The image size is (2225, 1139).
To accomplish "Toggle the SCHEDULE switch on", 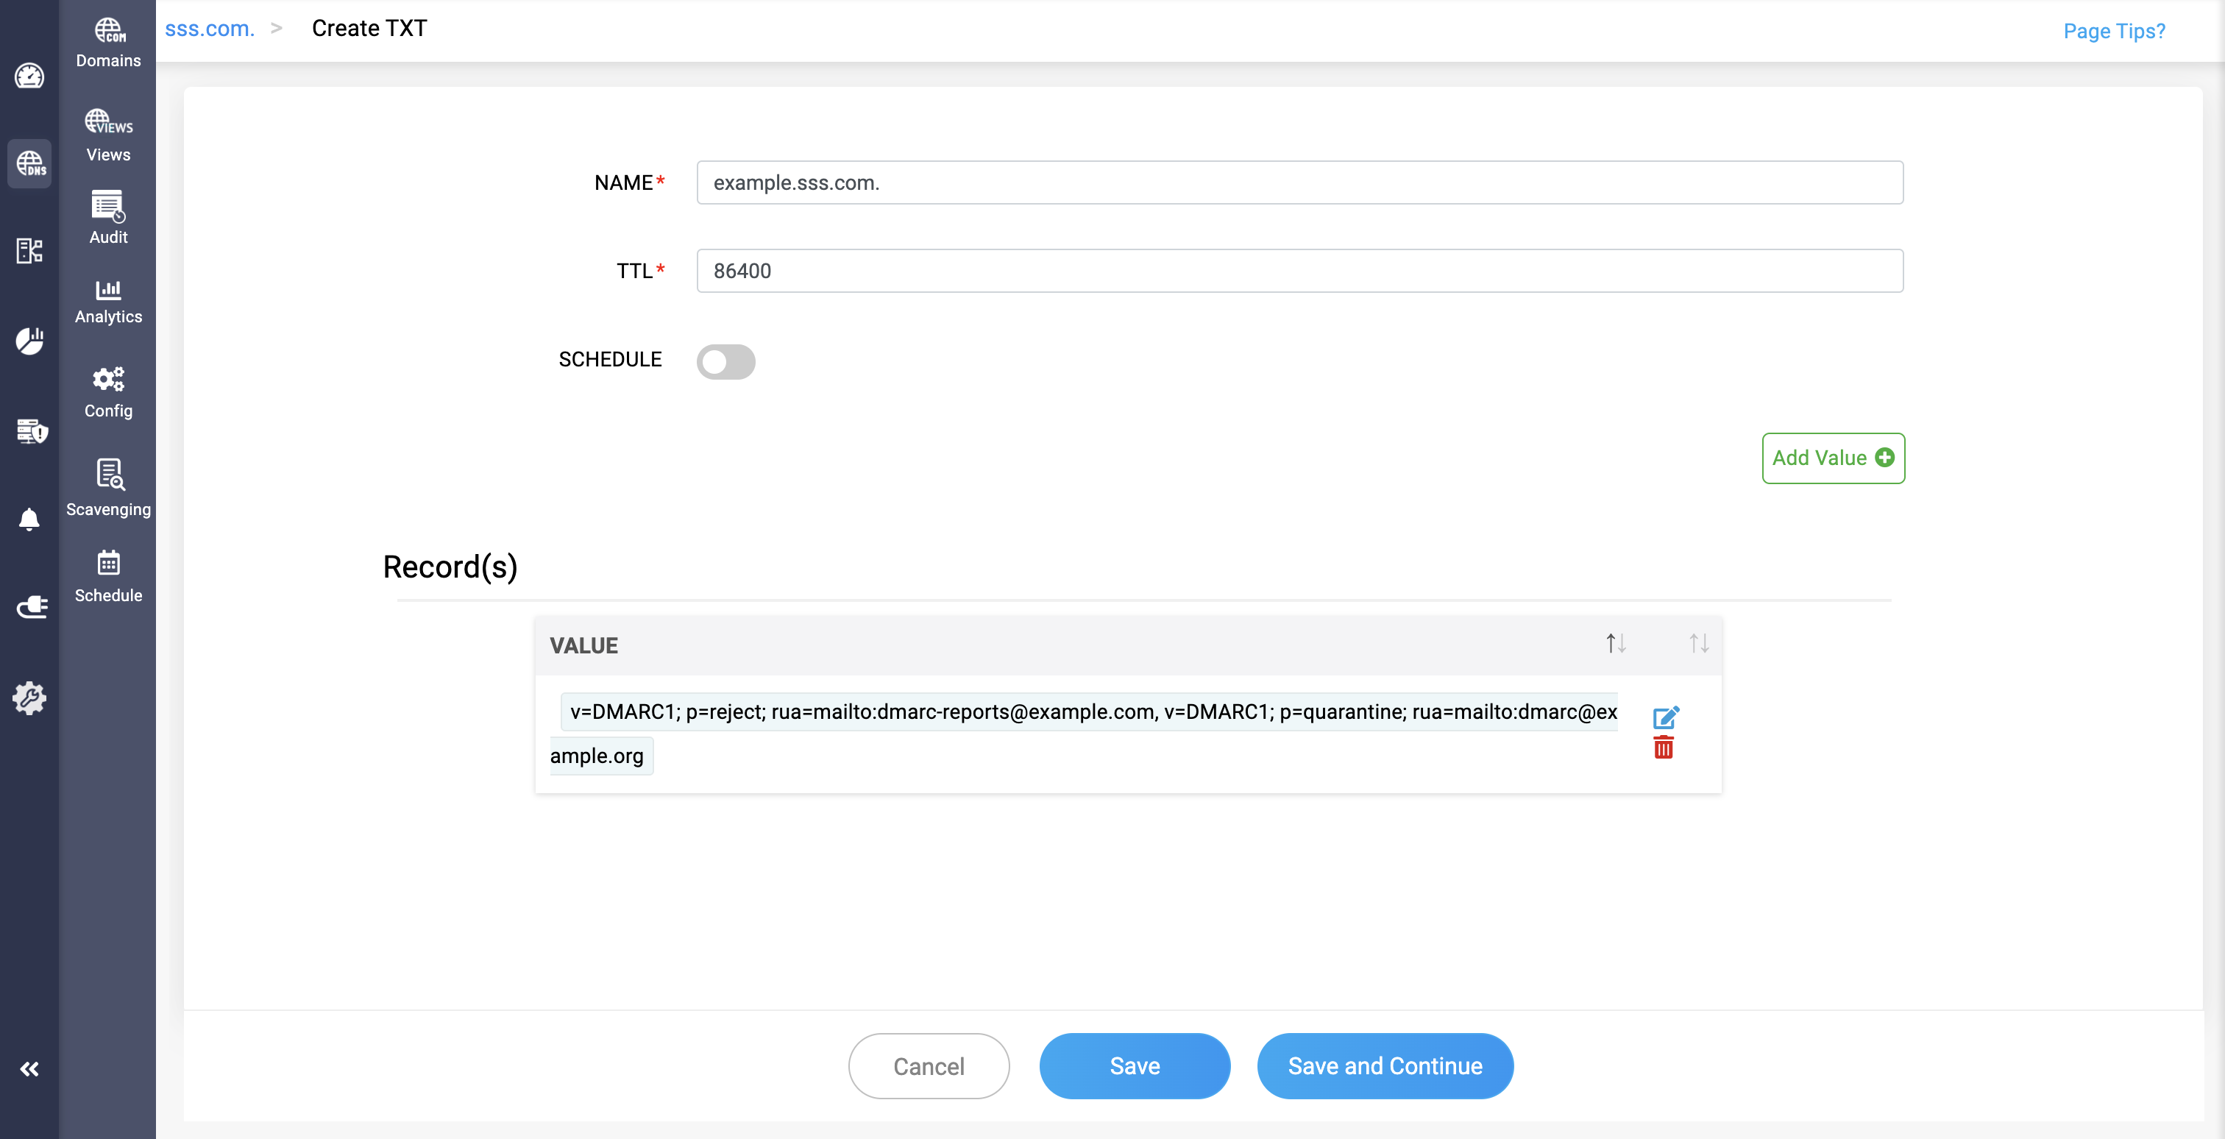I will point(725,362).
